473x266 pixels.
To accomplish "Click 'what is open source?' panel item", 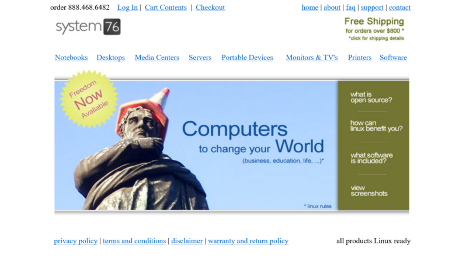I will (x=371, y=97).
